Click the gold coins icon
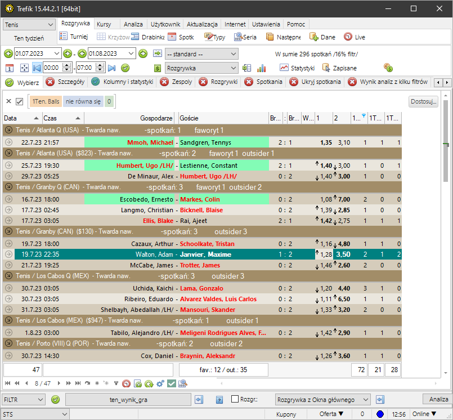Screen dimensions: 453x420 point(388,68)
